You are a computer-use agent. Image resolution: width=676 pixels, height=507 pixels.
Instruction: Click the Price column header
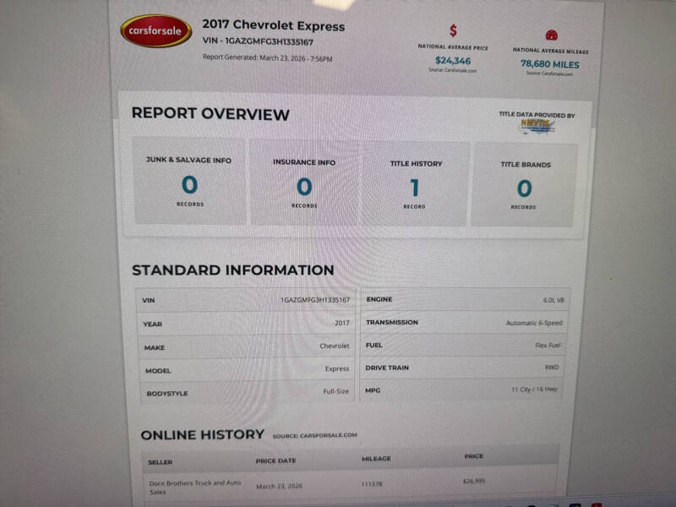pyautogui.click(x=473, y=456)
